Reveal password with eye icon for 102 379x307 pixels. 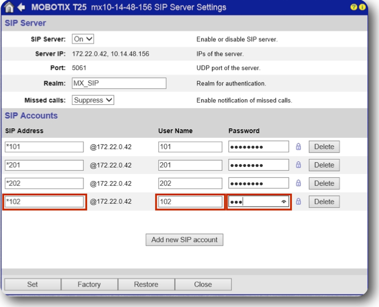[x=283, y=202]
